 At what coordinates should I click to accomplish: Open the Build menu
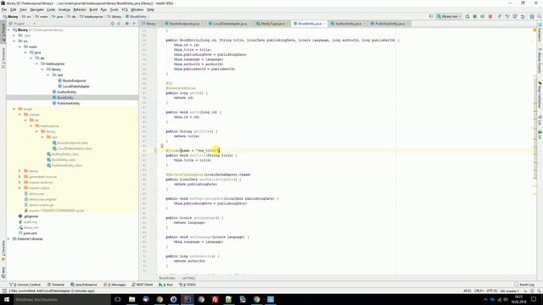tap(93, 9)
